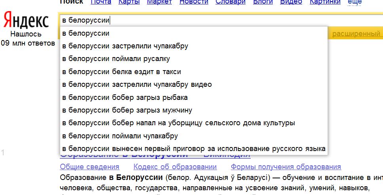Select the suggestion 'в белоруссии'
Viewport: 383px width, 195px height.
click(194, 33)
